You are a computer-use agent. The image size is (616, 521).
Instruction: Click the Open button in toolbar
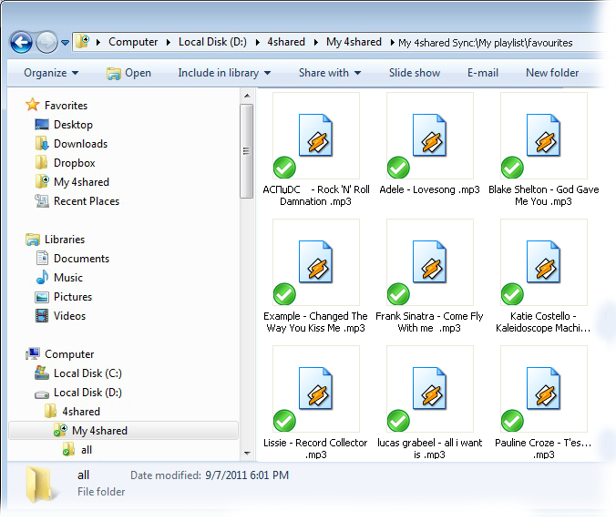point(128,73)
